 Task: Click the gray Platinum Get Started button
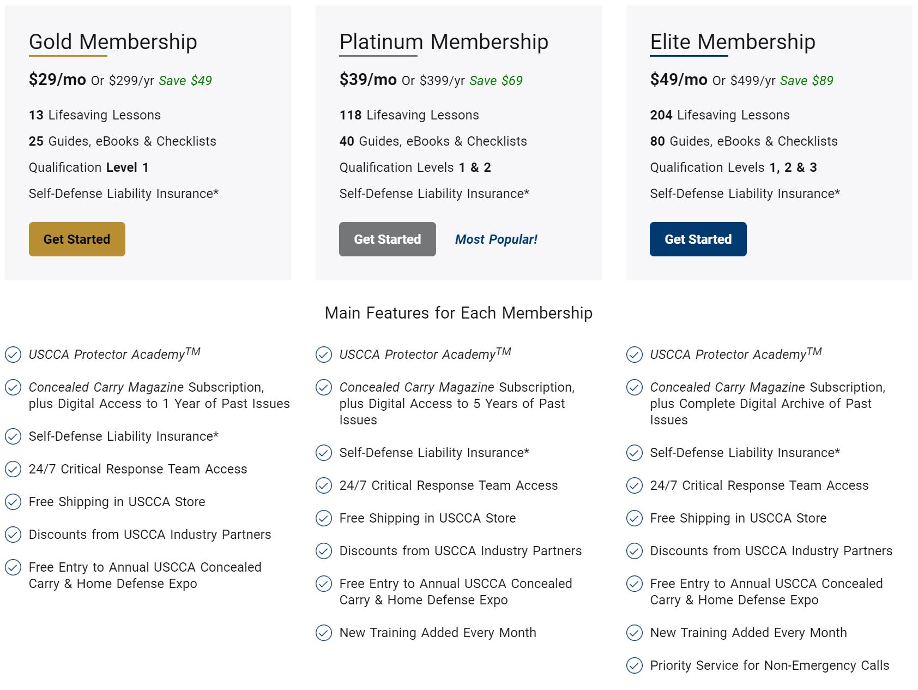[x=387, y=239]
